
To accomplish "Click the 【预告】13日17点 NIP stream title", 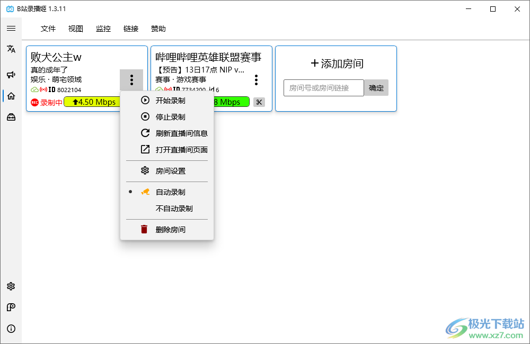I will tap(200, 70).
